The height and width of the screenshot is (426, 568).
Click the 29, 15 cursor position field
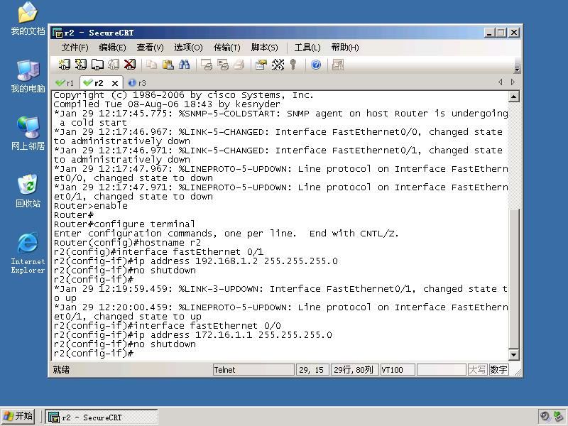312,370
